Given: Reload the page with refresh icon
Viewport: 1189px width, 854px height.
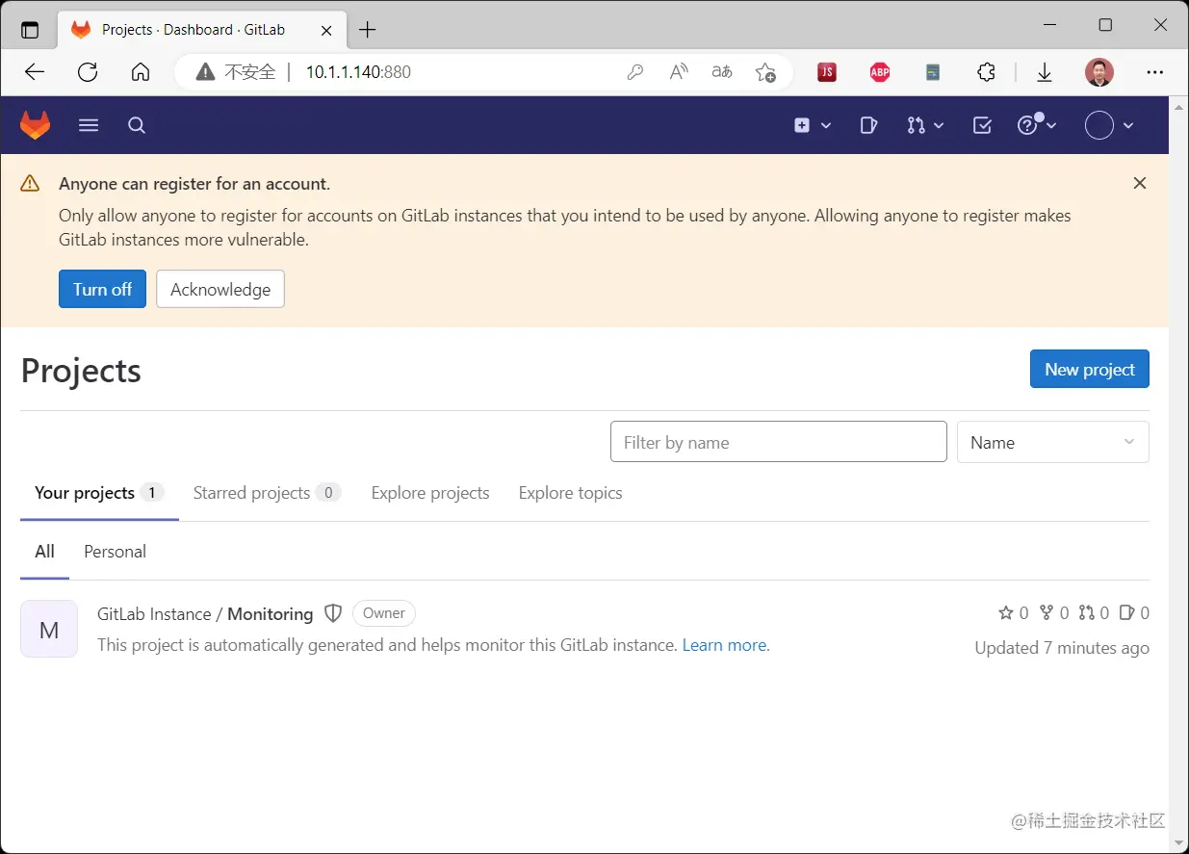Looking at the screenshot, I should 88,72.
